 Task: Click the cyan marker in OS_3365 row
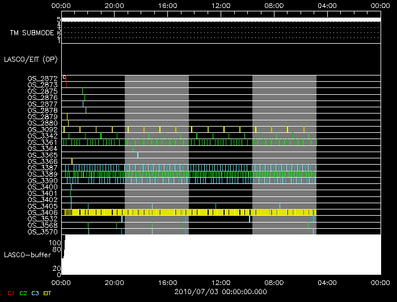point(138,155)
